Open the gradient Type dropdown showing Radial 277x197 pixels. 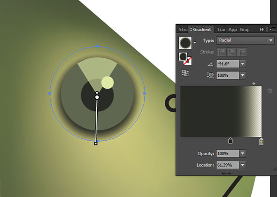(246, 40)
